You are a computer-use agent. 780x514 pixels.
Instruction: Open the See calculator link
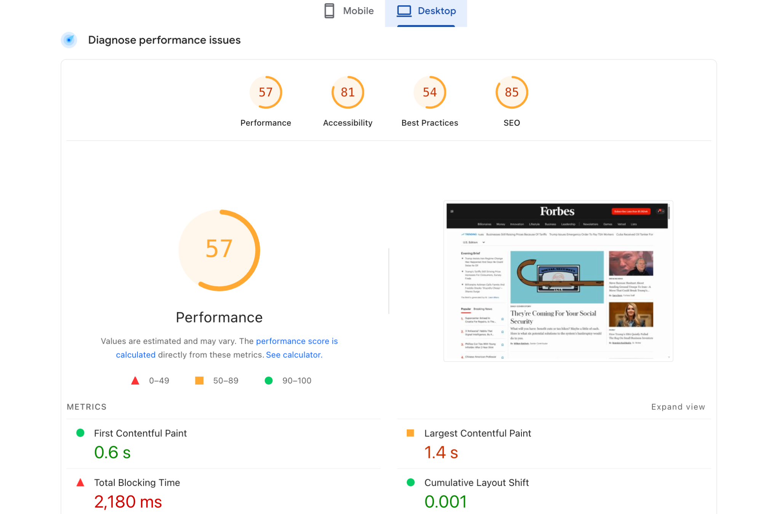(x=294, y=354)
